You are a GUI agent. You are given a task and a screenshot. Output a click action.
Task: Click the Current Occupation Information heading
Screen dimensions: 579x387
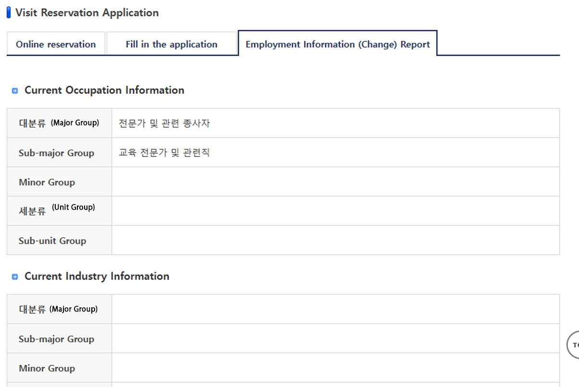click(104, 90)
